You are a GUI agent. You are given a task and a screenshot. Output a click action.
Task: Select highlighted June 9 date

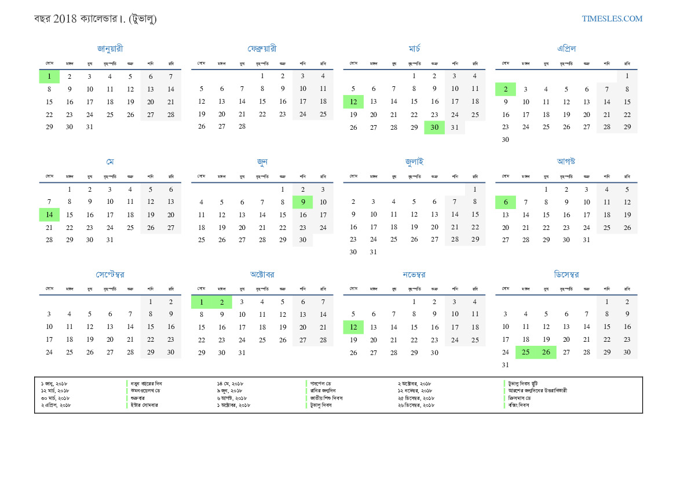point(302,202)
